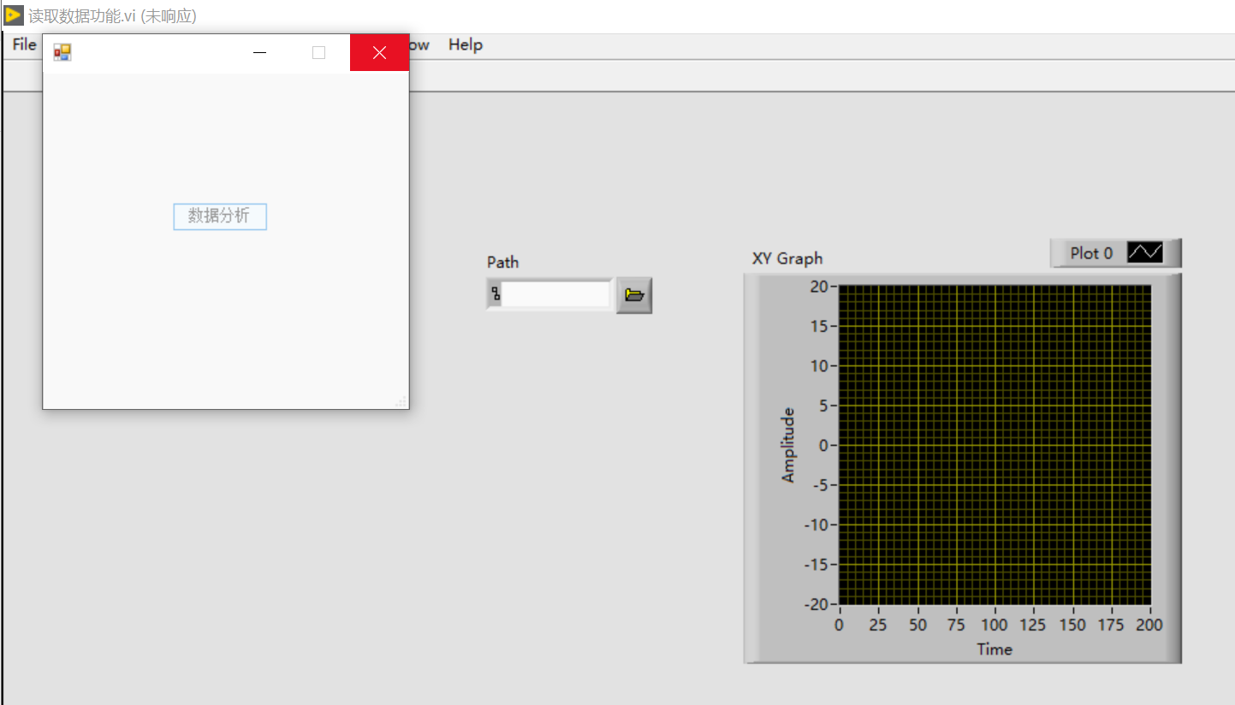
Task: Select the Amplitude axis label
Action: pos(788,445)
